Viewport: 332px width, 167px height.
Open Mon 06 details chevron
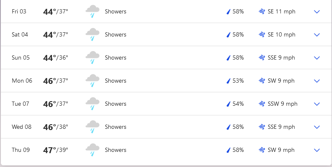pos(317,81)
